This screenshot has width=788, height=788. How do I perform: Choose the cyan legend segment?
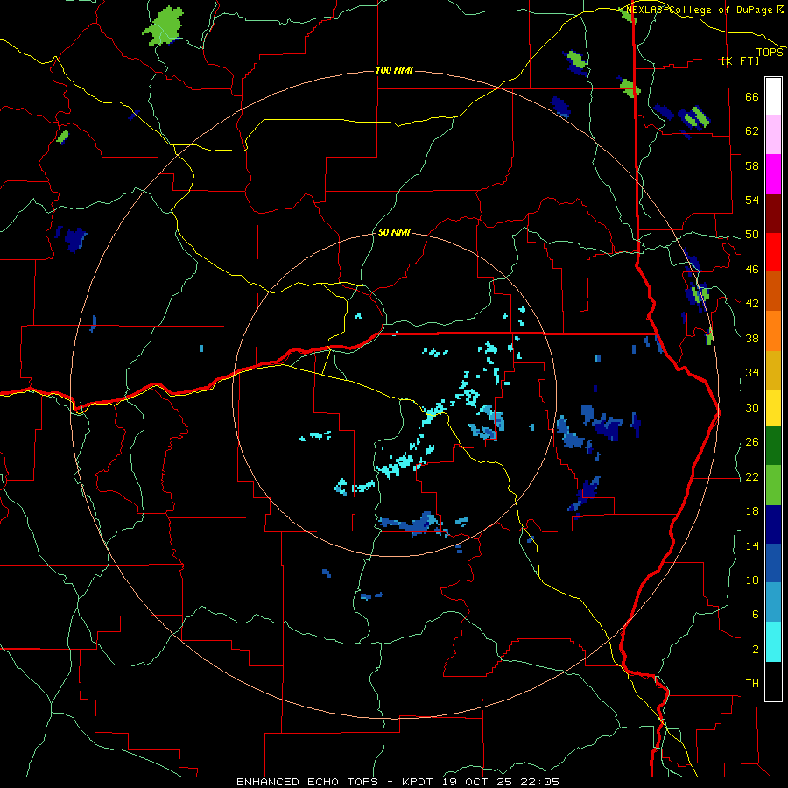coord(773,642)
